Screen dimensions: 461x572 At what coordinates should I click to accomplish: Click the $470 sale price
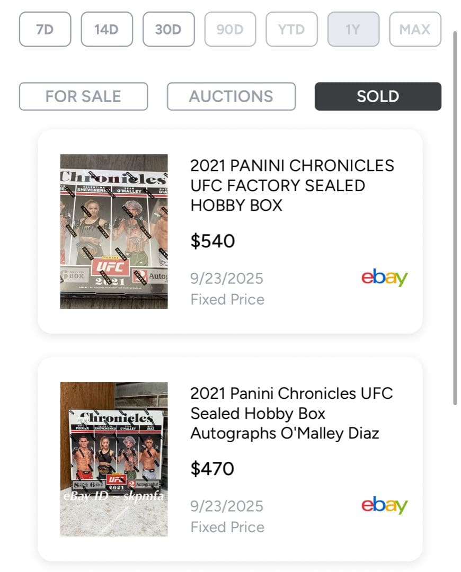point(212,468)
